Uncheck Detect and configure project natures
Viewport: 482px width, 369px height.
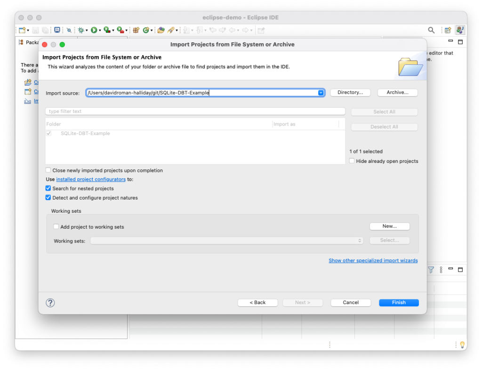tap(48, 197)
